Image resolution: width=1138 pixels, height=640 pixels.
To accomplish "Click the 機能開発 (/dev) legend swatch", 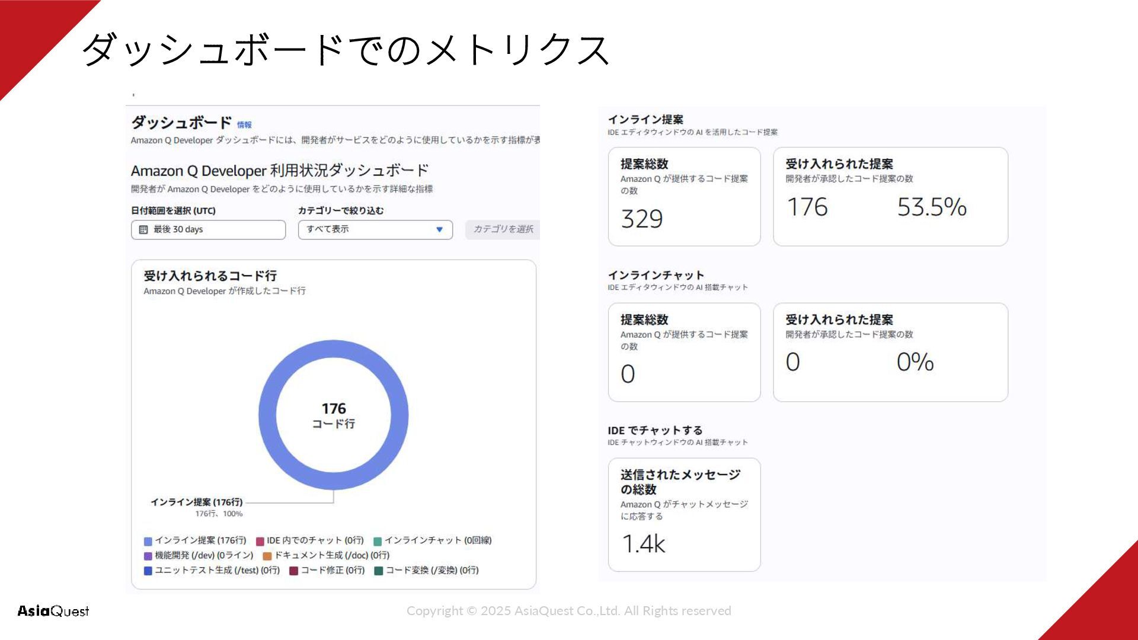I will 148,556.
